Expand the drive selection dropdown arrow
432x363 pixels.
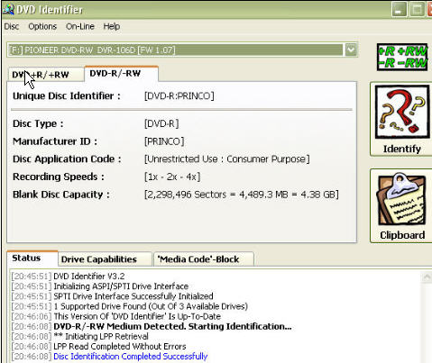tap(351, 50)
